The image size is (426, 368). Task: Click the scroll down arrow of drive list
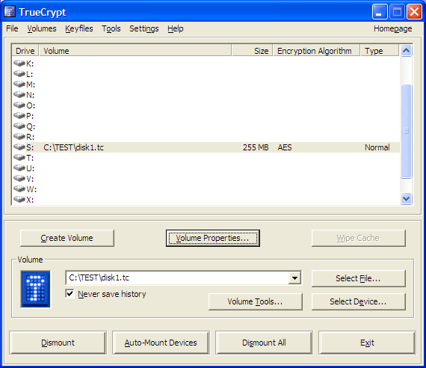point(406,198)
